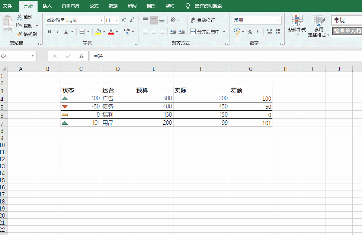This screenshot has height=235, width=362.
Task: Click the Increase Indent icon
Action: [182, 32]
